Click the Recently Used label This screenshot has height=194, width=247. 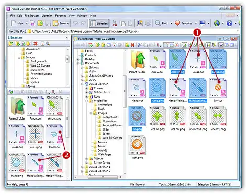click(17, 31)
